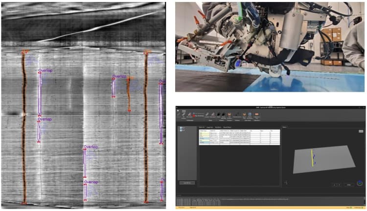Click the first black glove-shaped ribbon icon

click(219, 114)
